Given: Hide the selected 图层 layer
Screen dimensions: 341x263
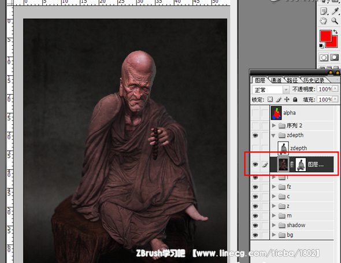Looking at the screenshot, I should (255, 165).
